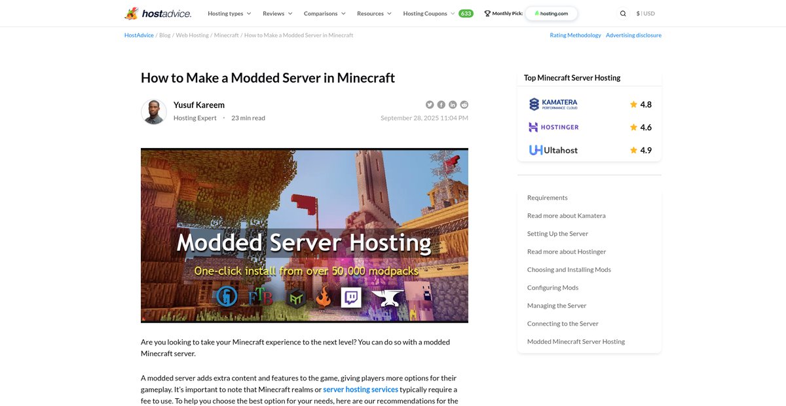Jump to Setting Up the Server
Viewport: 786px width, 406px height.
[557, 234]
